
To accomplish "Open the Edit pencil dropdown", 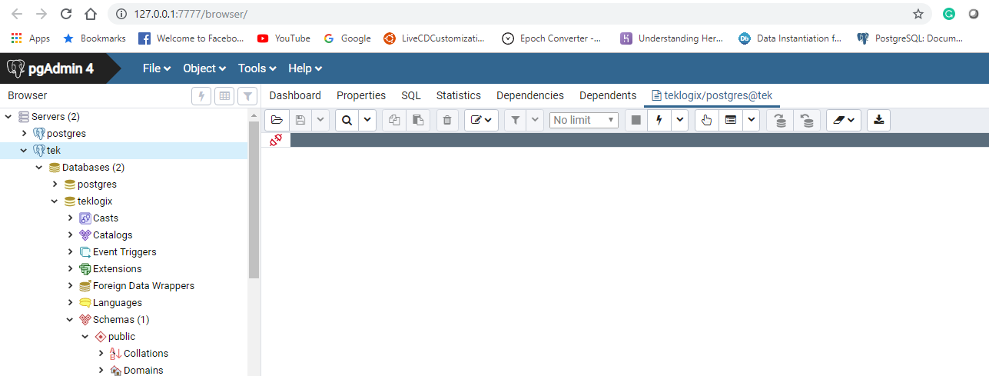I will point(482,120).
